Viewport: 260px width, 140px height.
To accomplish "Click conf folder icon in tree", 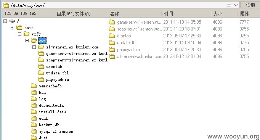I will 34,118.
